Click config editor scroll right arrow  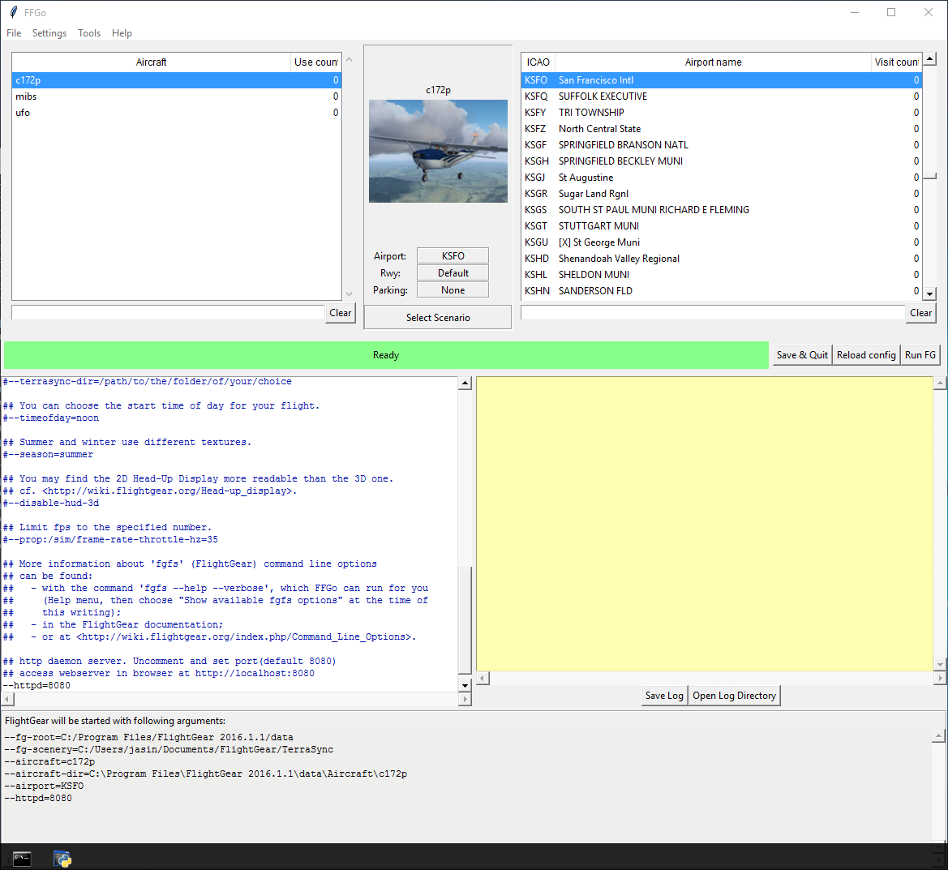pos(465,700)
